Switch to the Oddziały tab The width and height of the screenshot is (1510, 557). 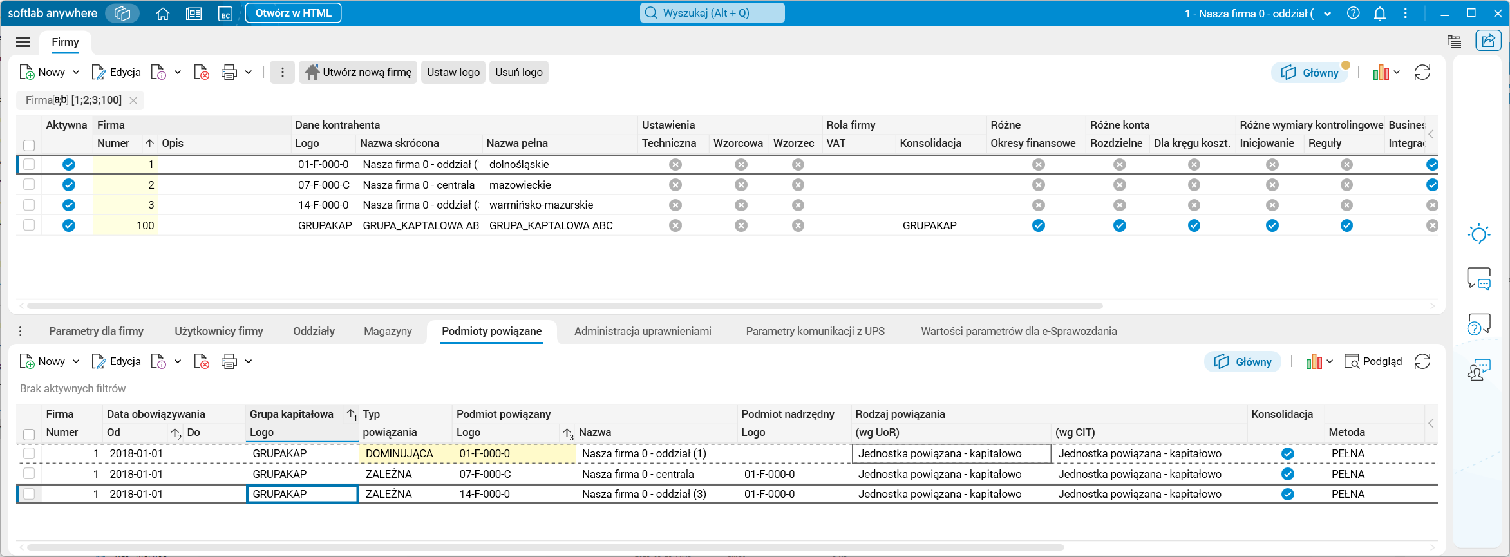pos(314,331)
